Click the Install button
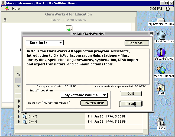Image resolution: width=175 pixels, height=137 pixels. pyautogui.click(x=131, y=104)
